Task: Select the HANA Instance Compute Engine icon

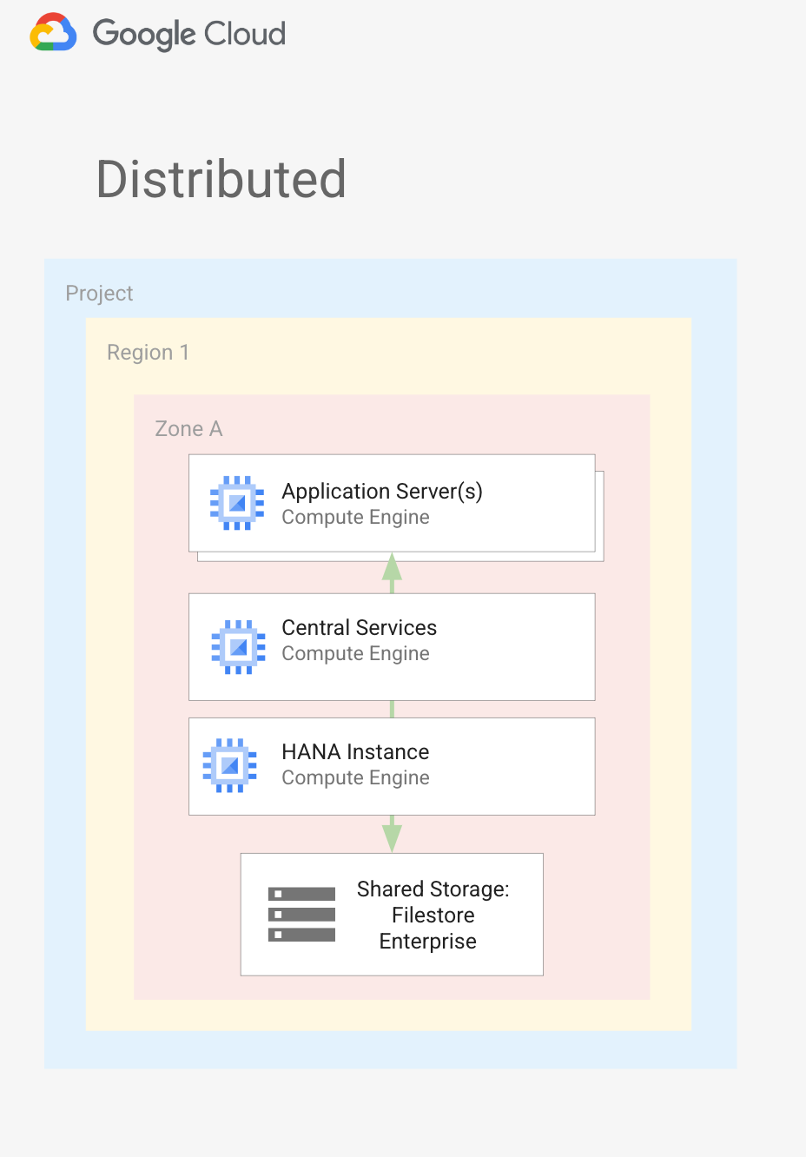Action: (228, 765)
